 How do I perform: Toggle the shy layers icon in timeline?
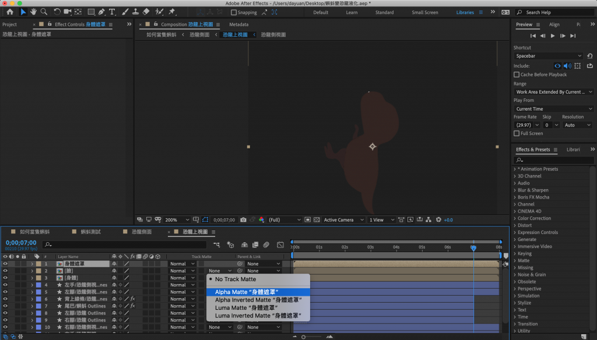click(x=244, y=245)
